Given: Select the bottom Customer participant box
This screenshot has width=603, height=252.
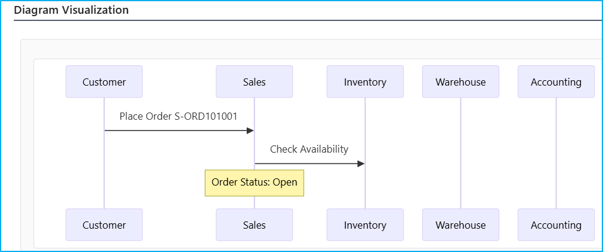Looking at the screenshot, I should [104, 225].
